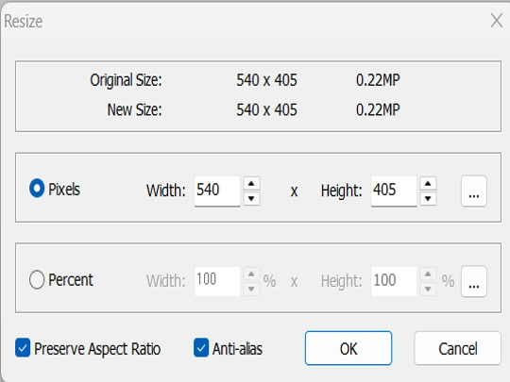Increase percent width with up arrow
510x382 pixels.
[x=251, y=274]
